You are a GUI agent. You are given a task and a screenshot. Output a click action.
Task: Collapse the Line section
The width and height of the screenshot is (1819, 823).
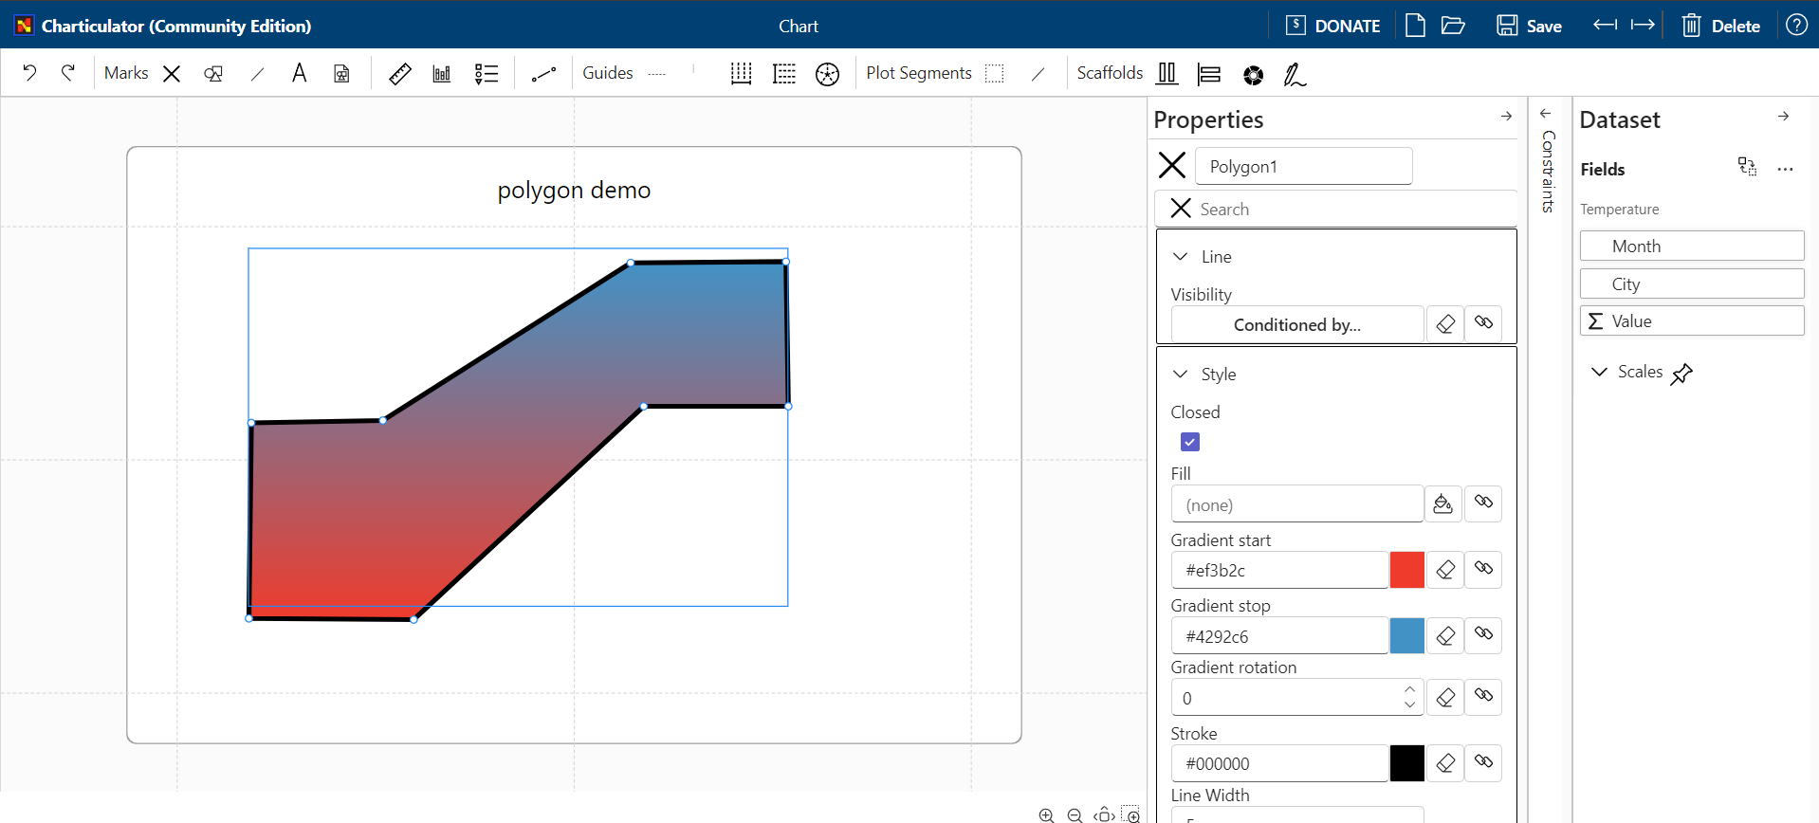[1181, 257]
